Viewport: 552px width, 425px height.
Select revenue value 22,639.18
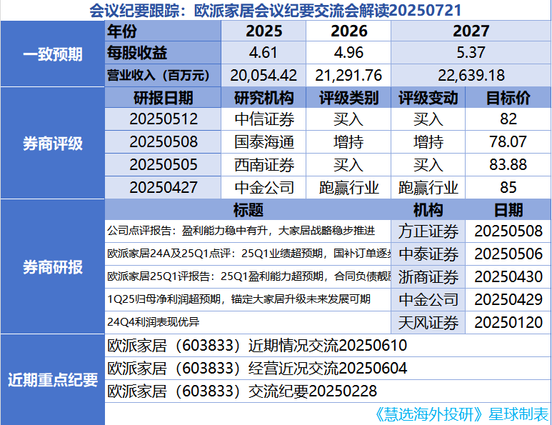[471, 75]
